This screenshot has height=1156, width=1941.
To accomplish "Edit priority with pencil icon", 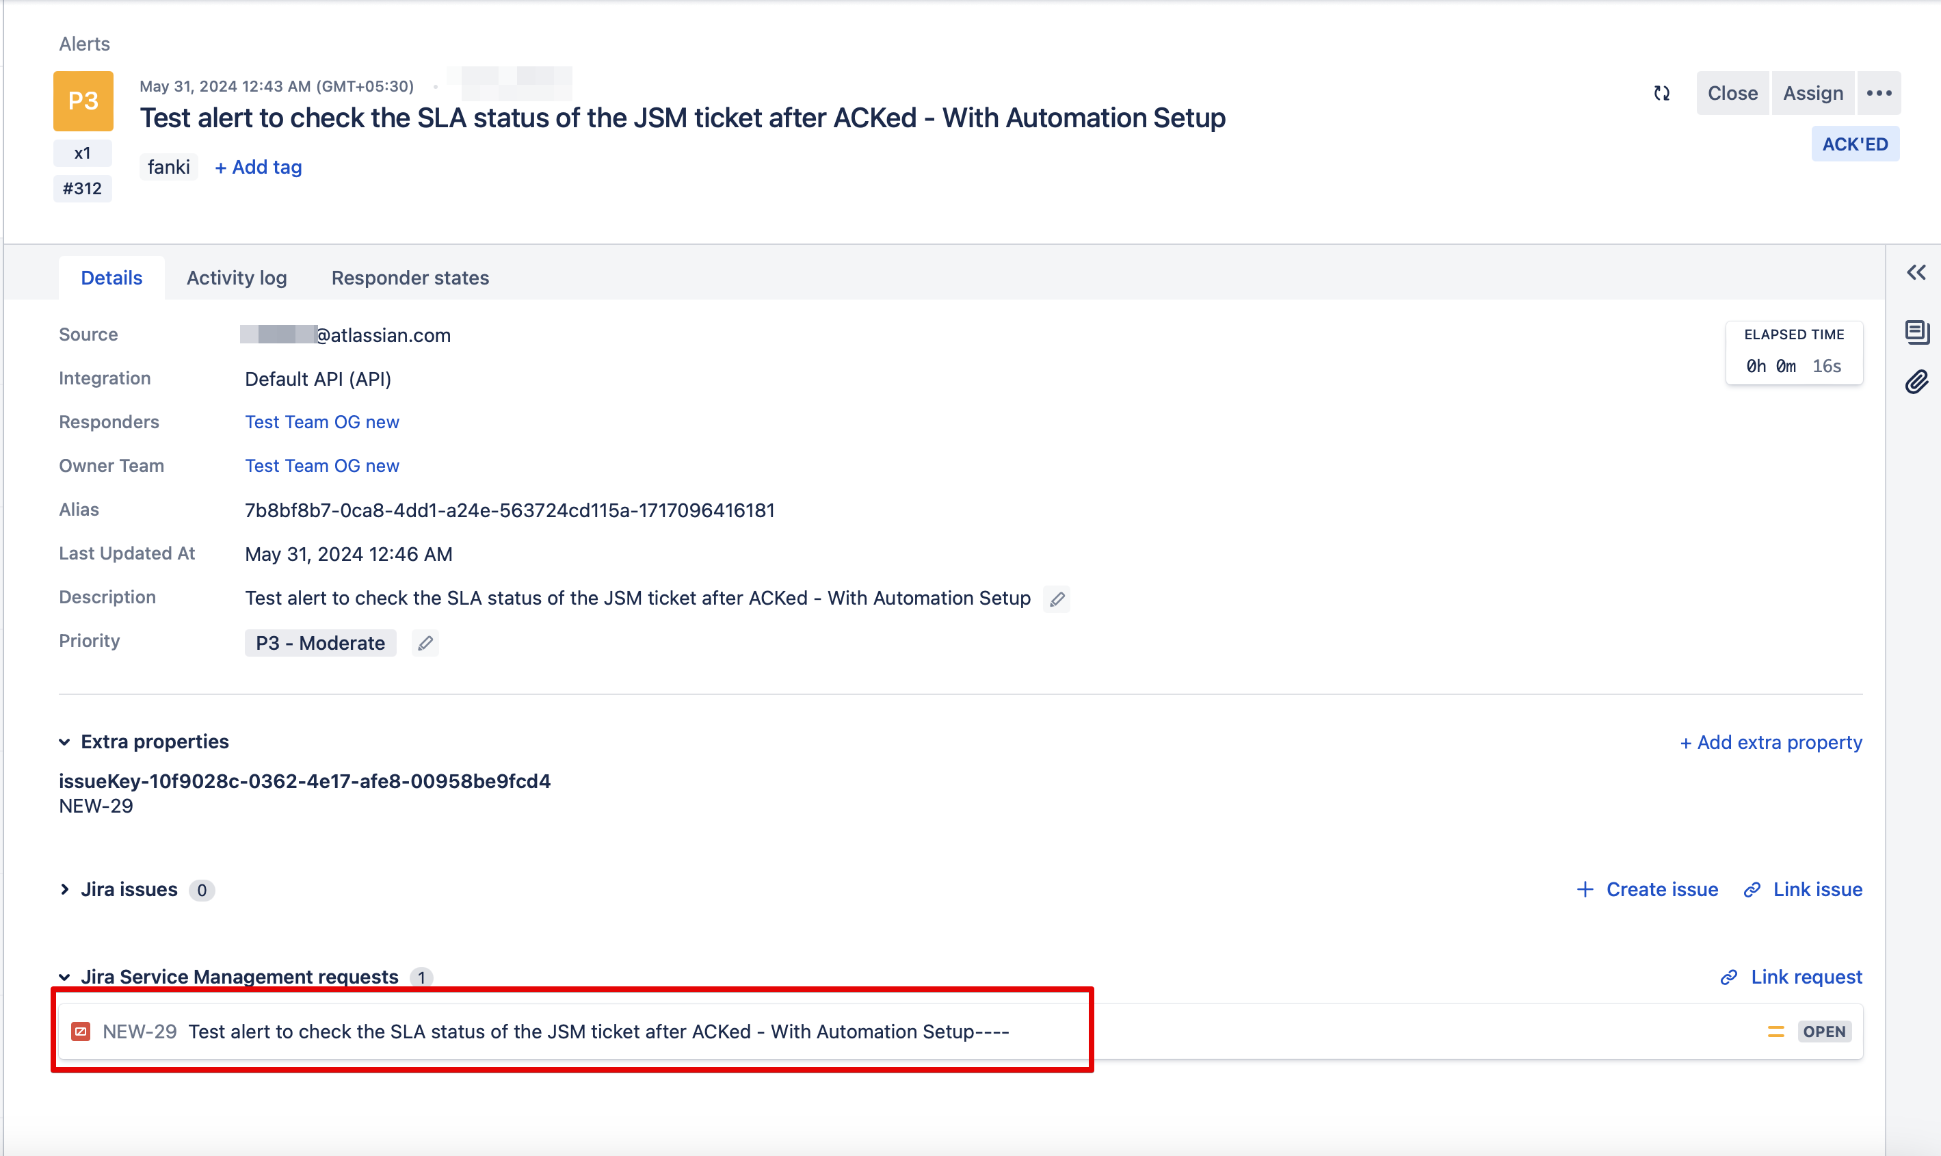I will point(425,644).
